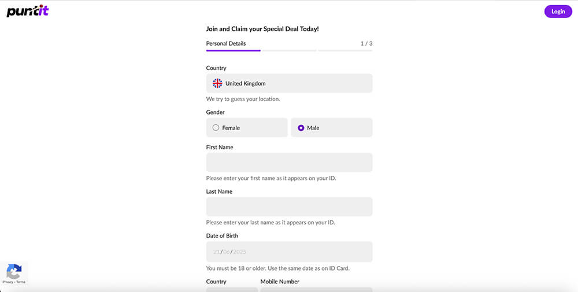Click the Mobile Number input field

[x=316, y=290]
